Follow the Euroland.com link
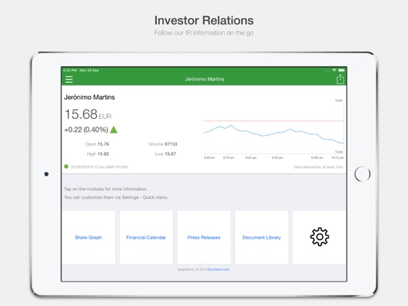 click(x=219, y=269)
